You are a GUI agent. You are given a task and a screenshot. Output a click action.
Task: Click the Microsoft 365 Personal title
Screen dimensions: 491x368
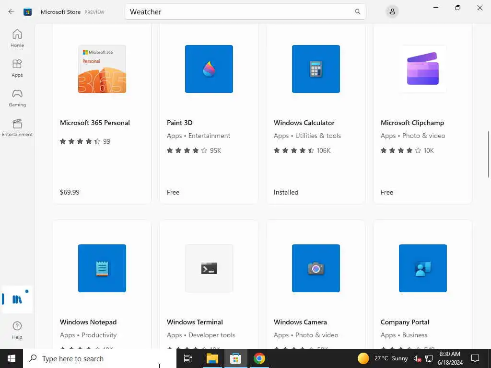(95, 123)
